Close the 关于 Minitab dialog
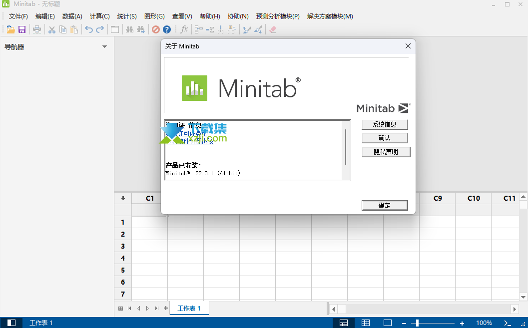Viewport: 528px width, 328px height. (408, 46)
